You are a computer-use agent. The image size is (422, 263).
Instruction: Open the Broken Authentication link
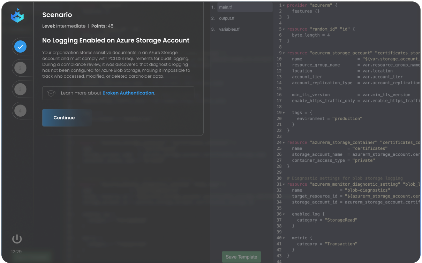pos(128,93)
